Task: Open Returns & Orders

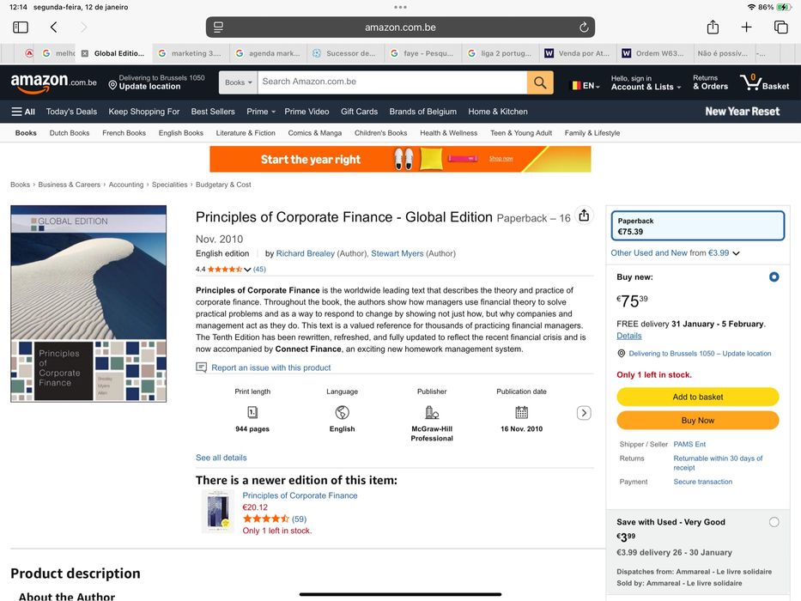Action: (710, 82)
